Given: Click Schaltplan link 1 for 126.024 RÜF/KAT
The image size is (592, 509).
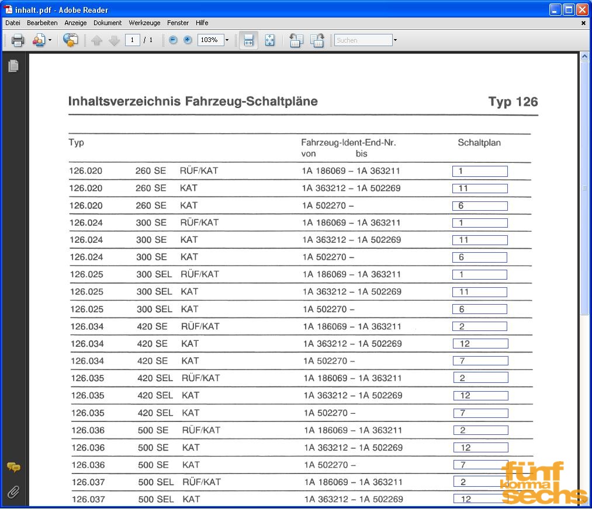Looking at the screenshot, I should 480,223.
